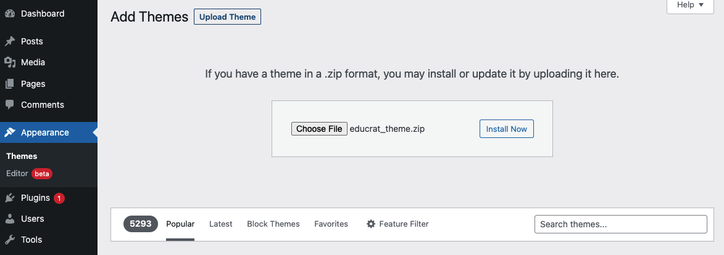The image size is (724, 255).
Task: Focus the Search themes input field
Action: click(x=620, y=224)
